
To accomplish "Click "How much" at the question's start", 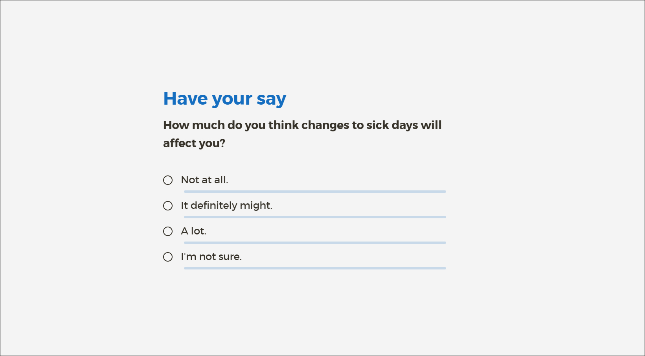I will pos(194,125).
